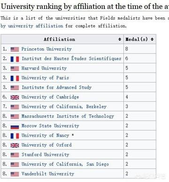This screenshot has height=182, width=169.
Task: Click the Russian flag beside Moscow State University
Action: (x=15, y=126)
